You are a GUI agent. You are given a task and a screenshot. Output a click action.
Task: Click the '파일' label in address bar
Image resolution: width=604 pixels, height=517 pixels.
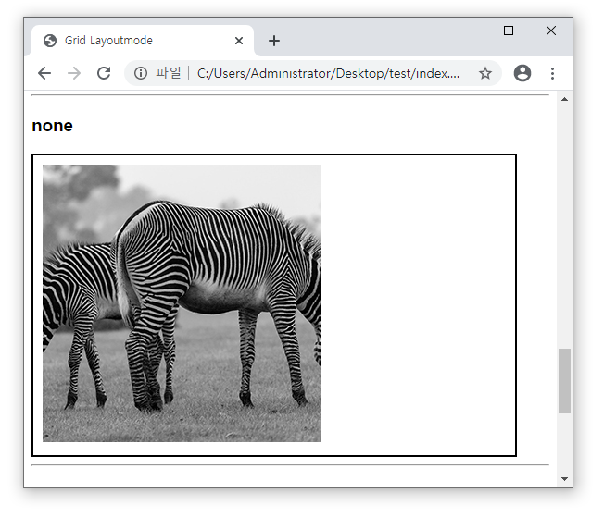[x=169, y=73]
